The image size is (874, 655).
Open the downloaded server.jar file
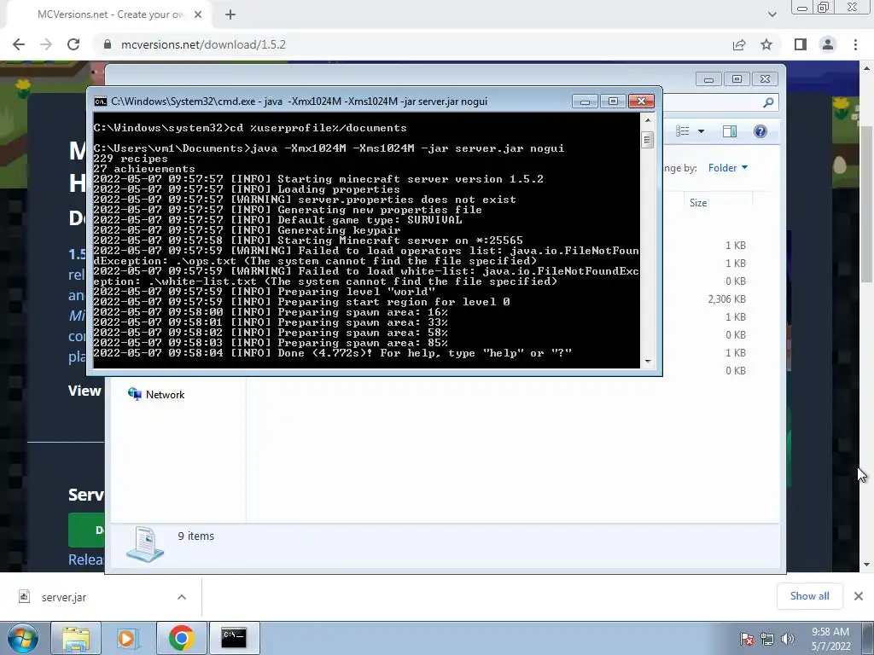tap(64, 597)
